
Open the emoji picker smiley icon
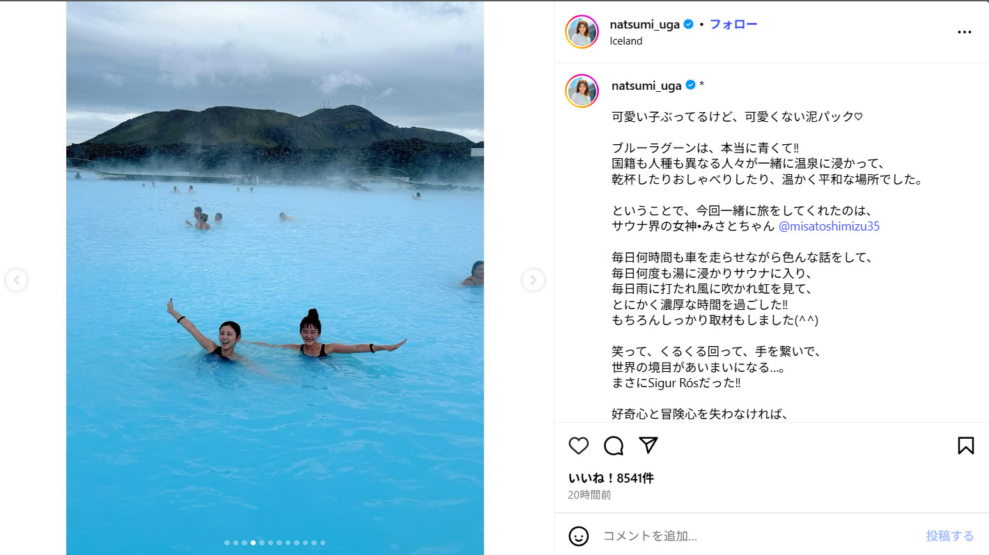coord(579,536)
